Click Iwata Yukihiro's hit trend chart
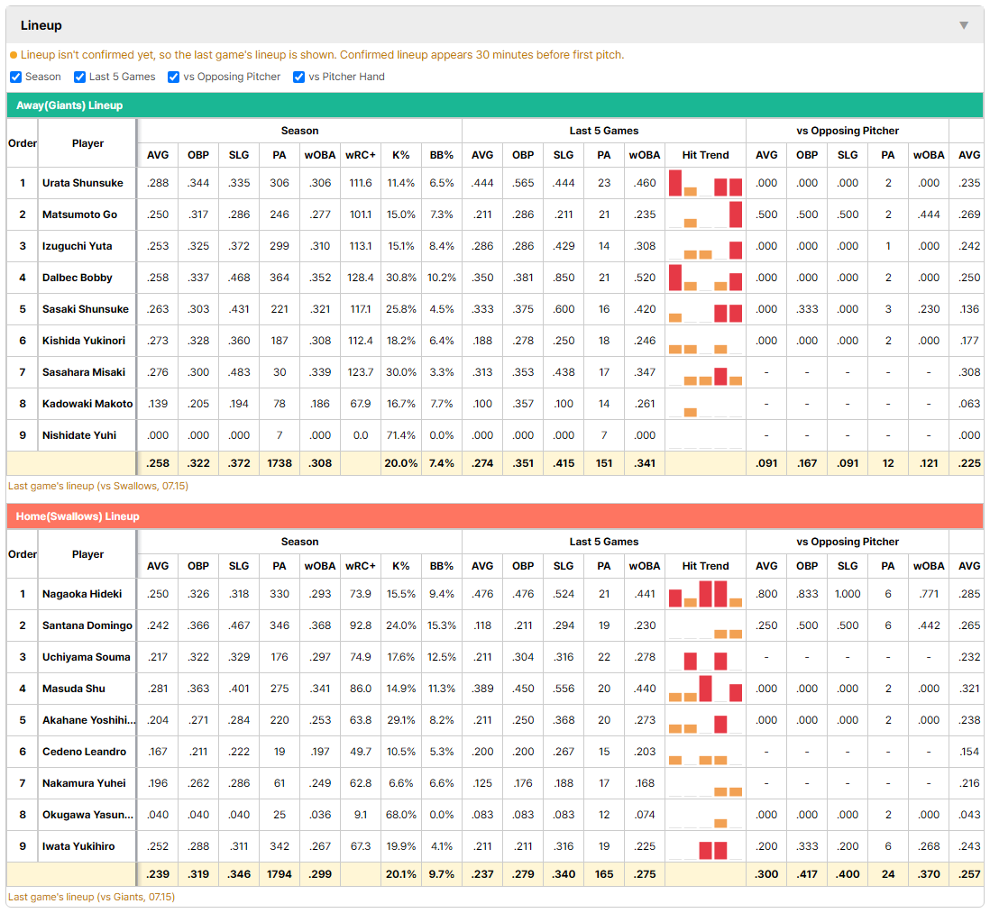The image size is (990, 913). [705, 846]
